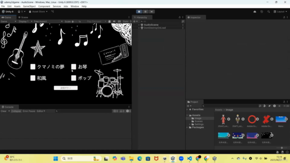Open the GameObject menu
290x163 pixels.
tap(29, 6)
